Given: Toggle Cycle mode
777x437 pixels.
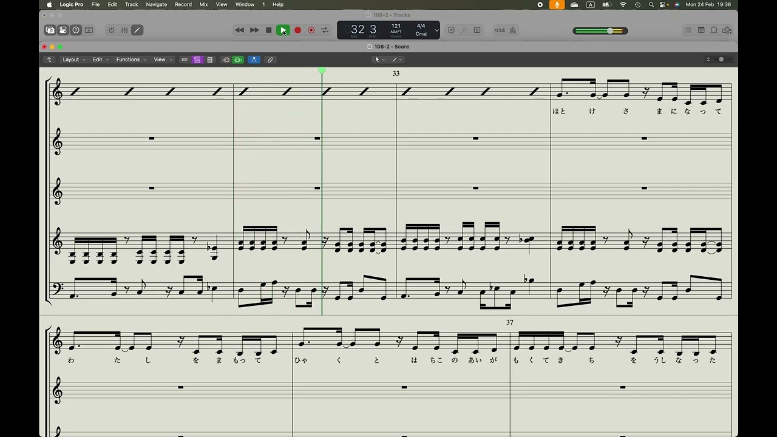Looking at the screenshot, I should coord(325,30).
